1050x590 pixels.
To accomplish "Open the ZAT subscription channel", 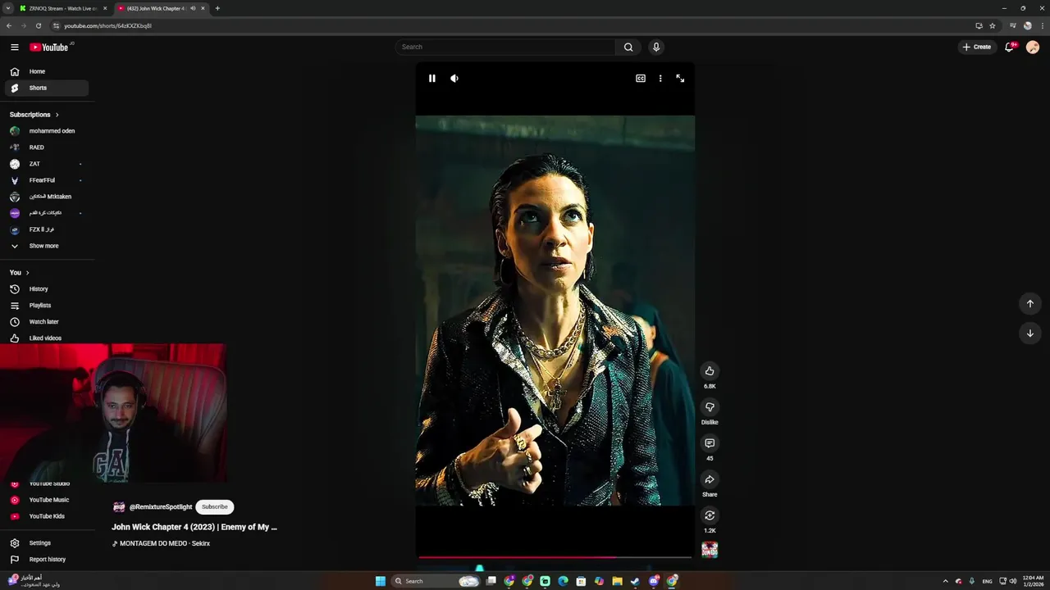I will point(47,164).
